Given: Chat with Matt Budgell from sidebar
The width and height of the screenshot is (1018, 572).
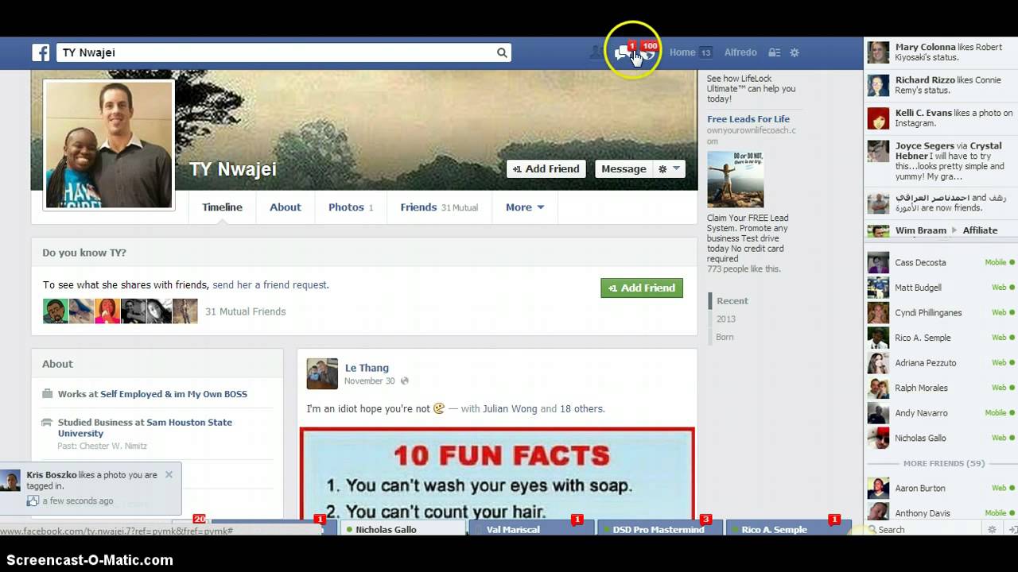Looking at the screenshot, I should click(x=941, y=288).
